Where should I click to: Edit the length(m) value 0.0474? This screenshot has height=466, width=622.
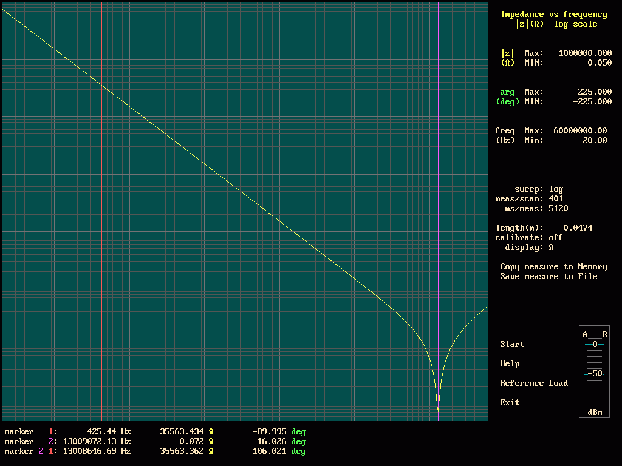(x=578, y=228)
